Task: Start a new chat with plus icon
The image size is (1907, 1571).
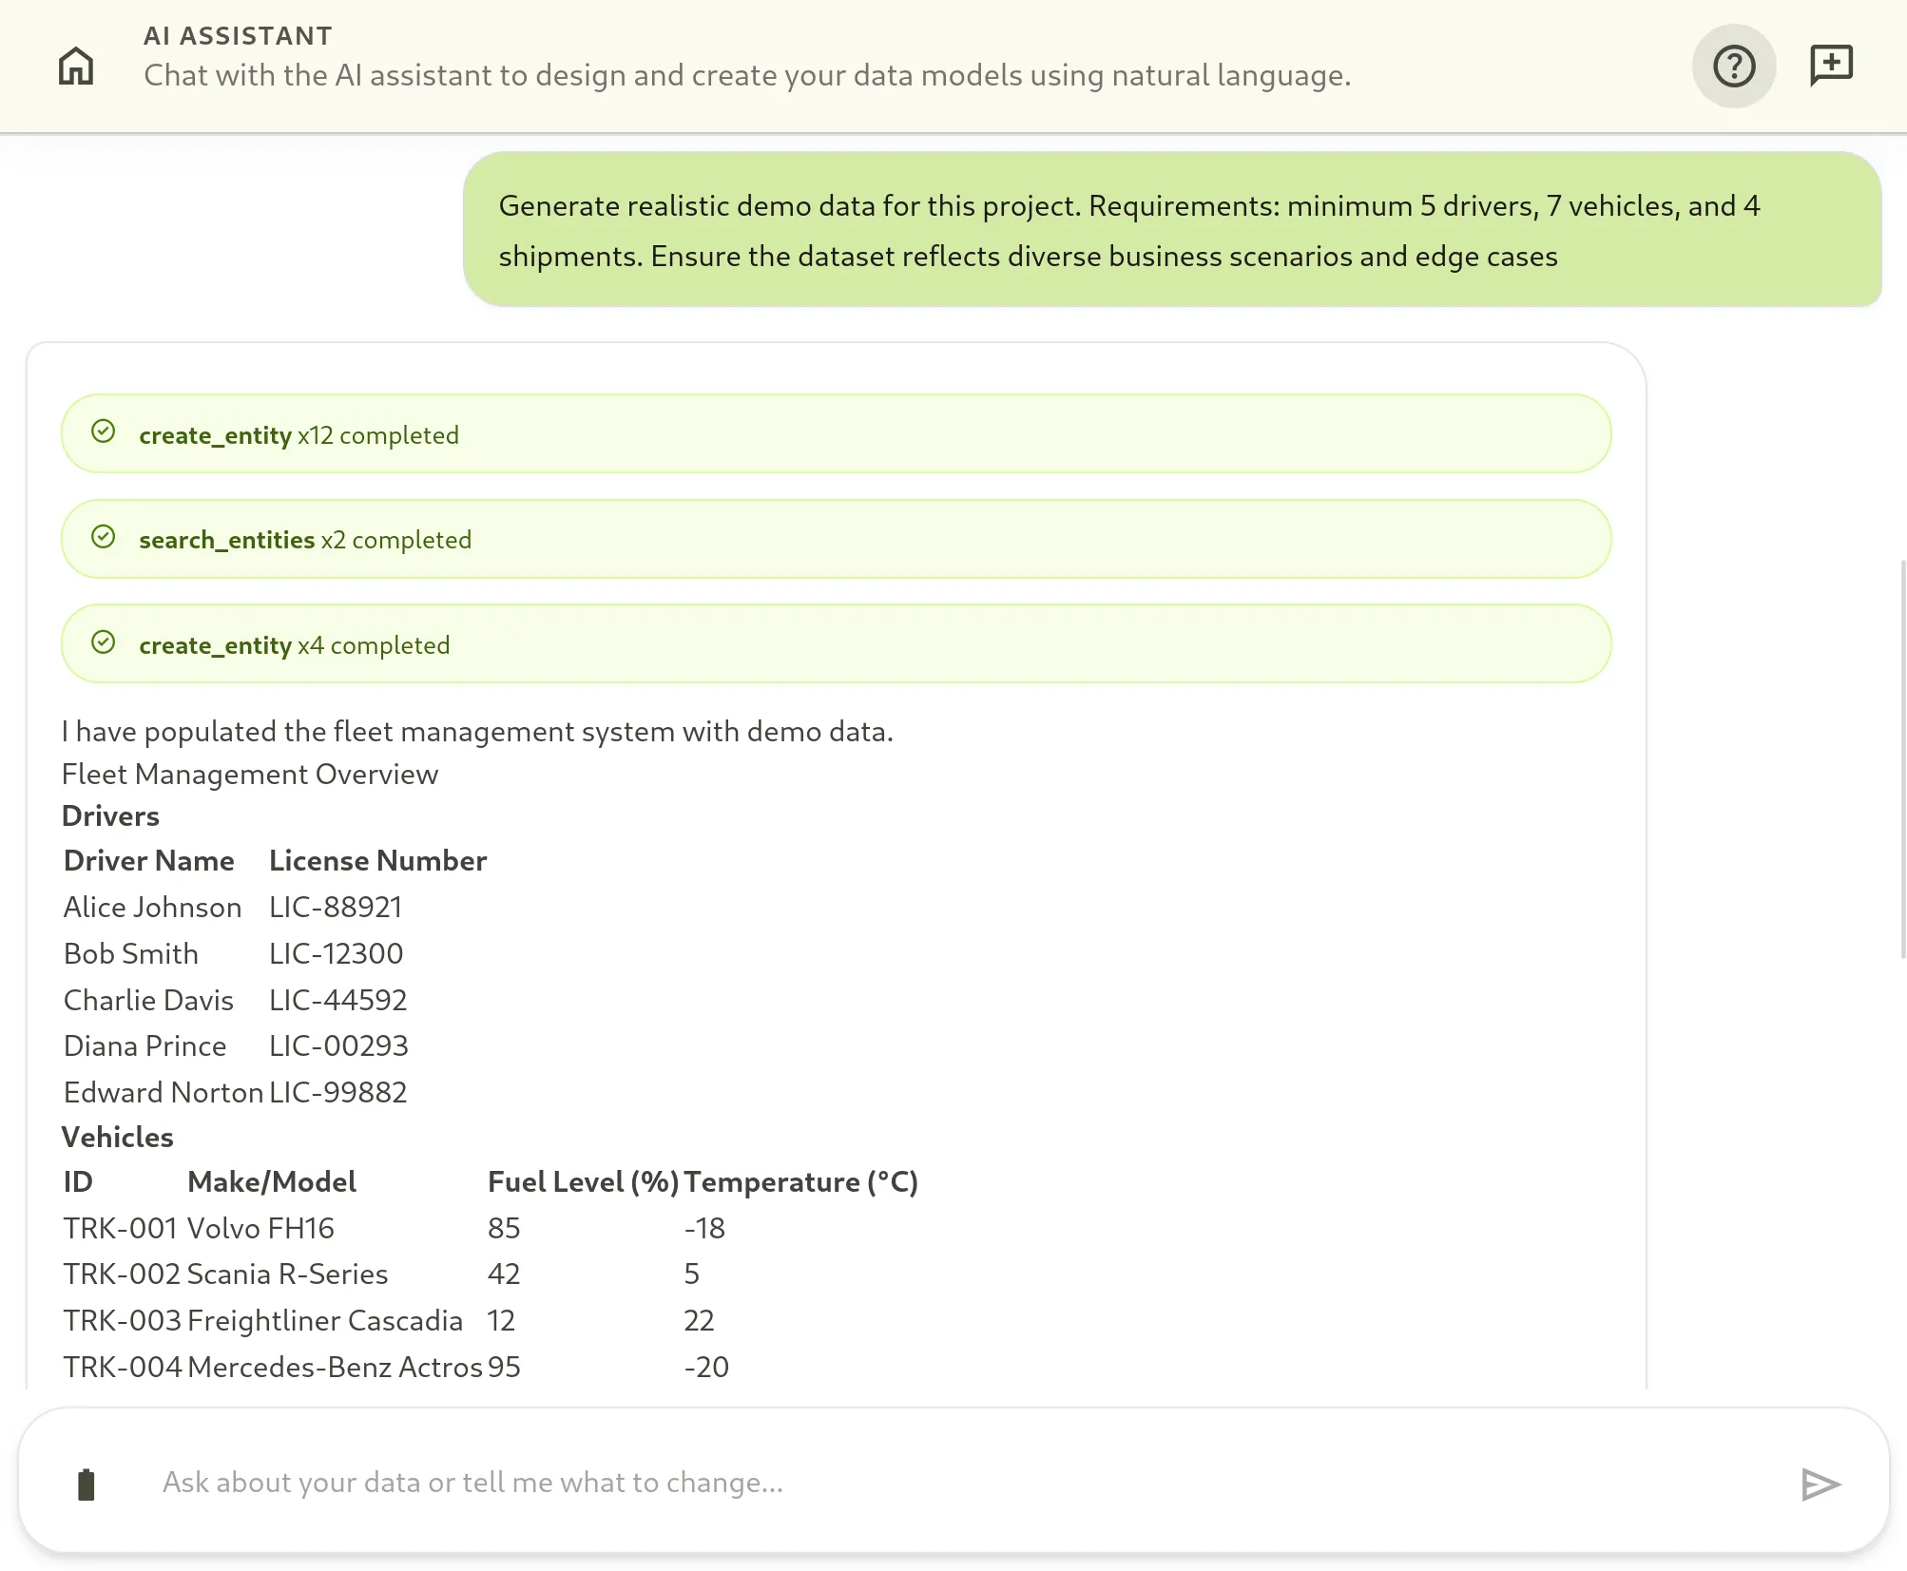Action: [1831, 66]
